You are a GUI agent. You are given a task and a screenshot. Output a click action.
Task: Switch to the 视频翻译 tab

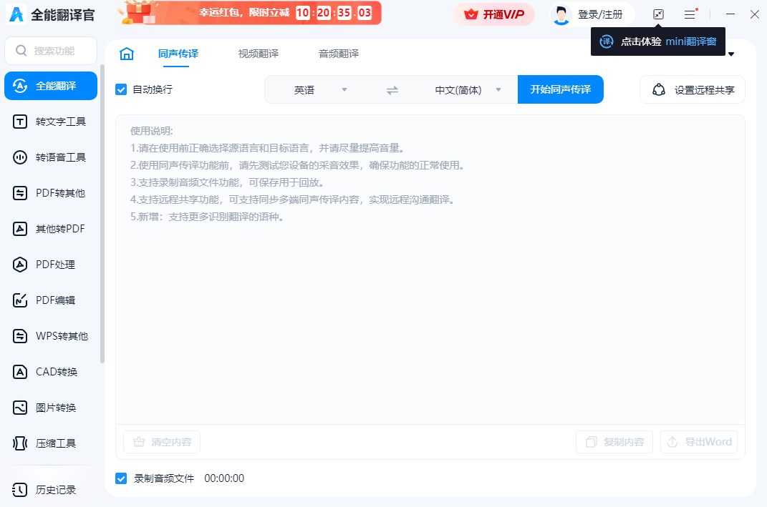pos(257,53)
